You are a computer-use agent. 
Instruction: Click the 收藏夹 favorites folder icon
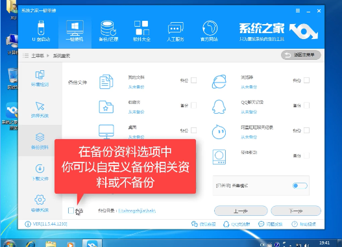[106, 107]
